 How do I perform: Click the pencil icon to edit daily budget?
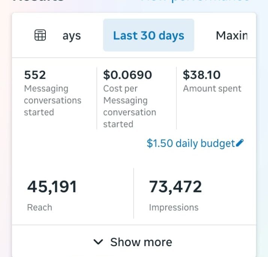[x=240, y=143]
